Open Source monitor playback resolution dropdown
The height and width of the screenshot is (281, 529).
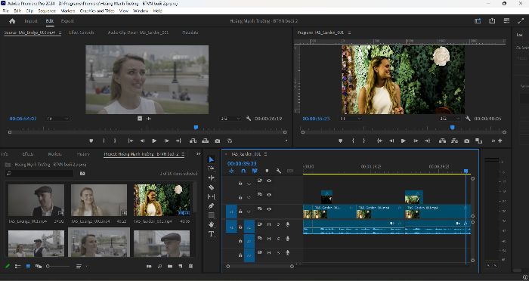point(230,119)
